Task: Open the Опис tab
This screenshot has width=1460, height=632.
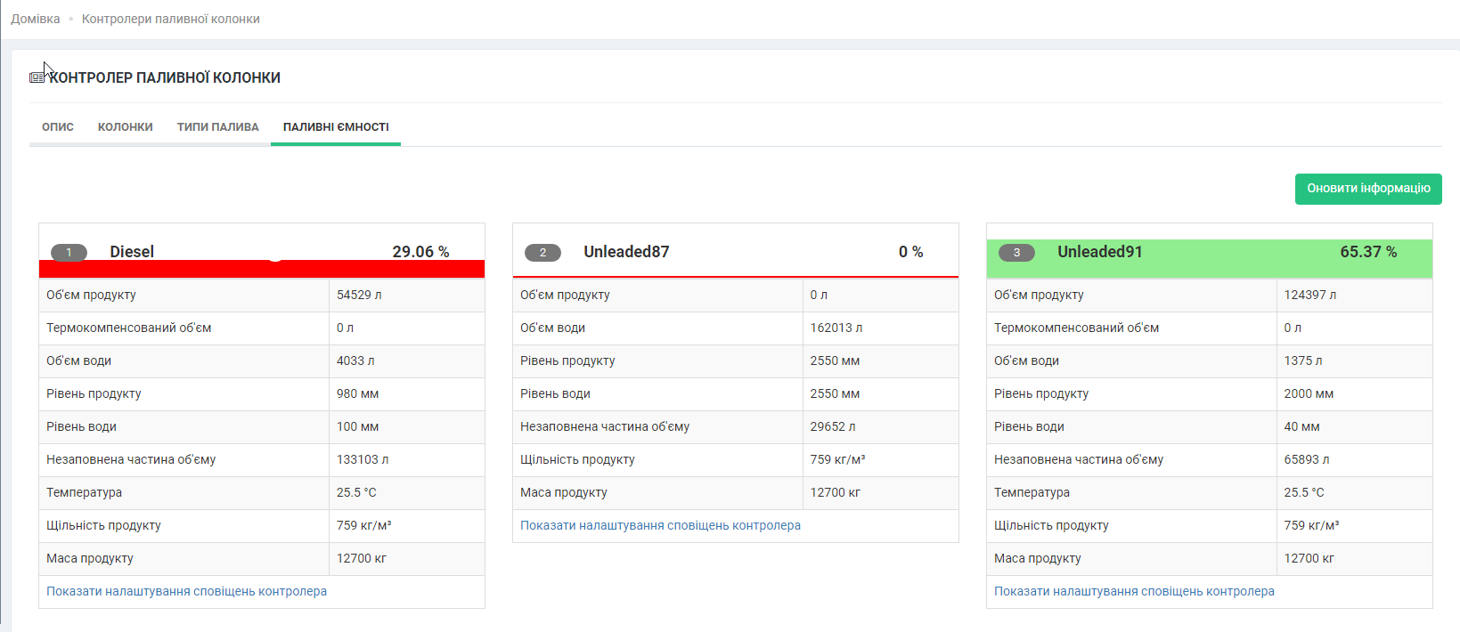Action: click(58, 127)
